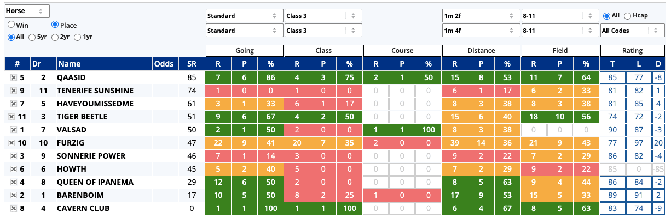671x223 pixels.
Task: Click QAASID's T rating value 85
Action: tap(612, 77)
